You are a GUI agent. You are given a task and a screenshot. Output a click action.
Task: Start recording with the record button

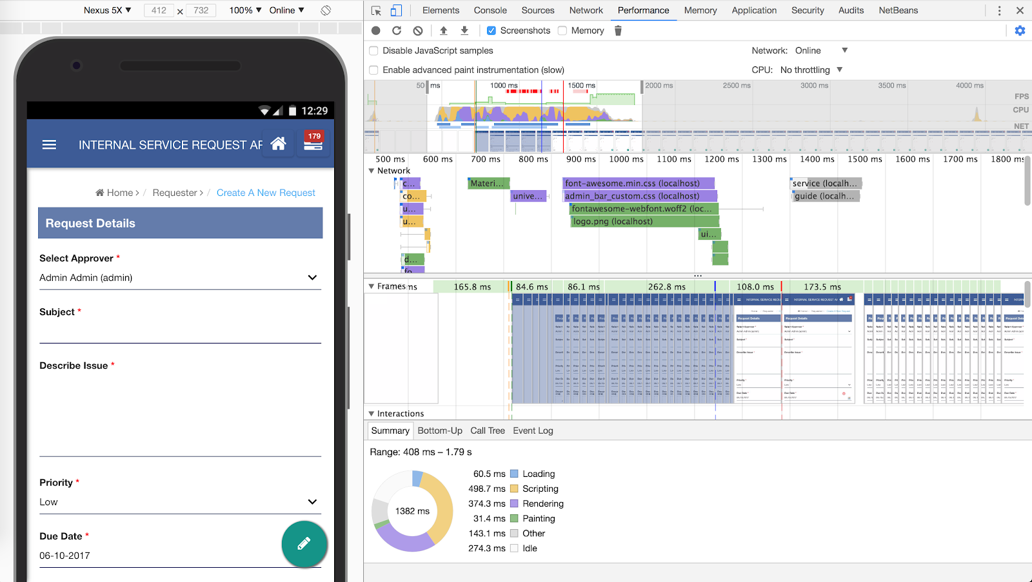[376, 30]
